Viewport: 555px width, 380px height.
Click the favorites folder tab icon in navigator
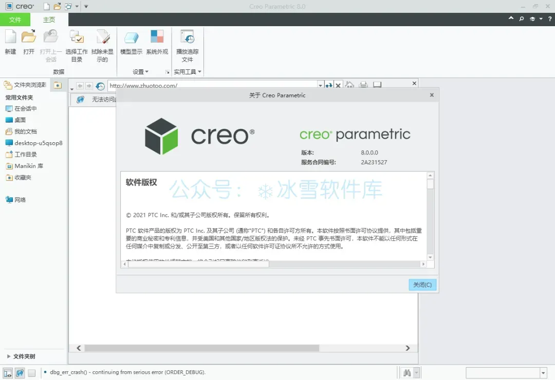point(58,85)
